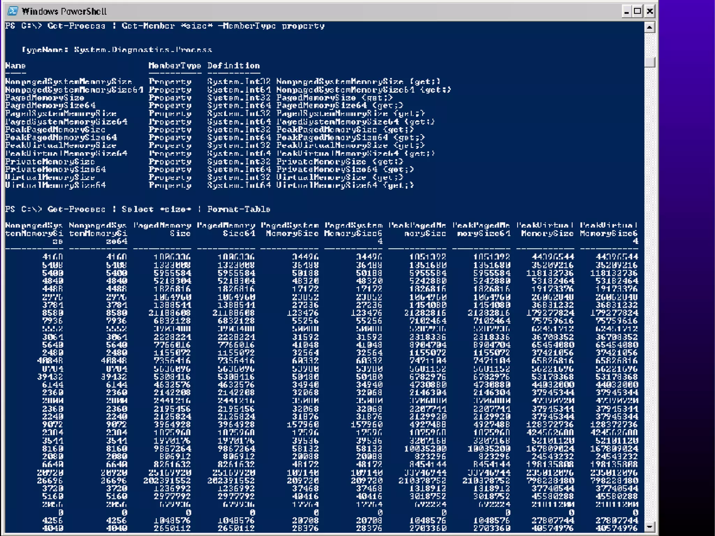This screenshot has width=715, height=536.
Task: Click the Name column header
Action: 15,66
